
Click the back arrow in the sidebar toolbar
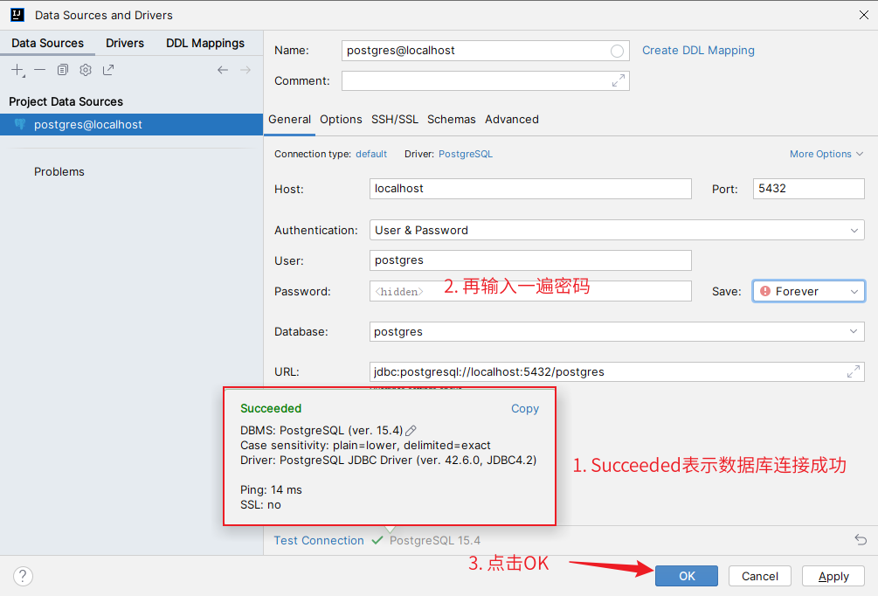(x=223, y=70)
